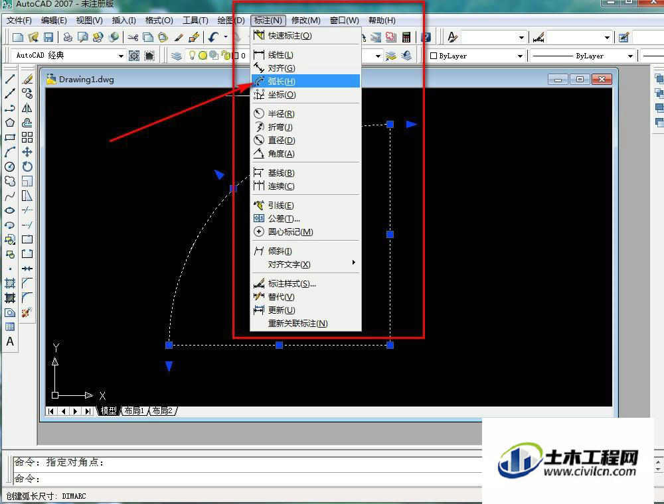Select the Multiline Text tool

(10, 342)
